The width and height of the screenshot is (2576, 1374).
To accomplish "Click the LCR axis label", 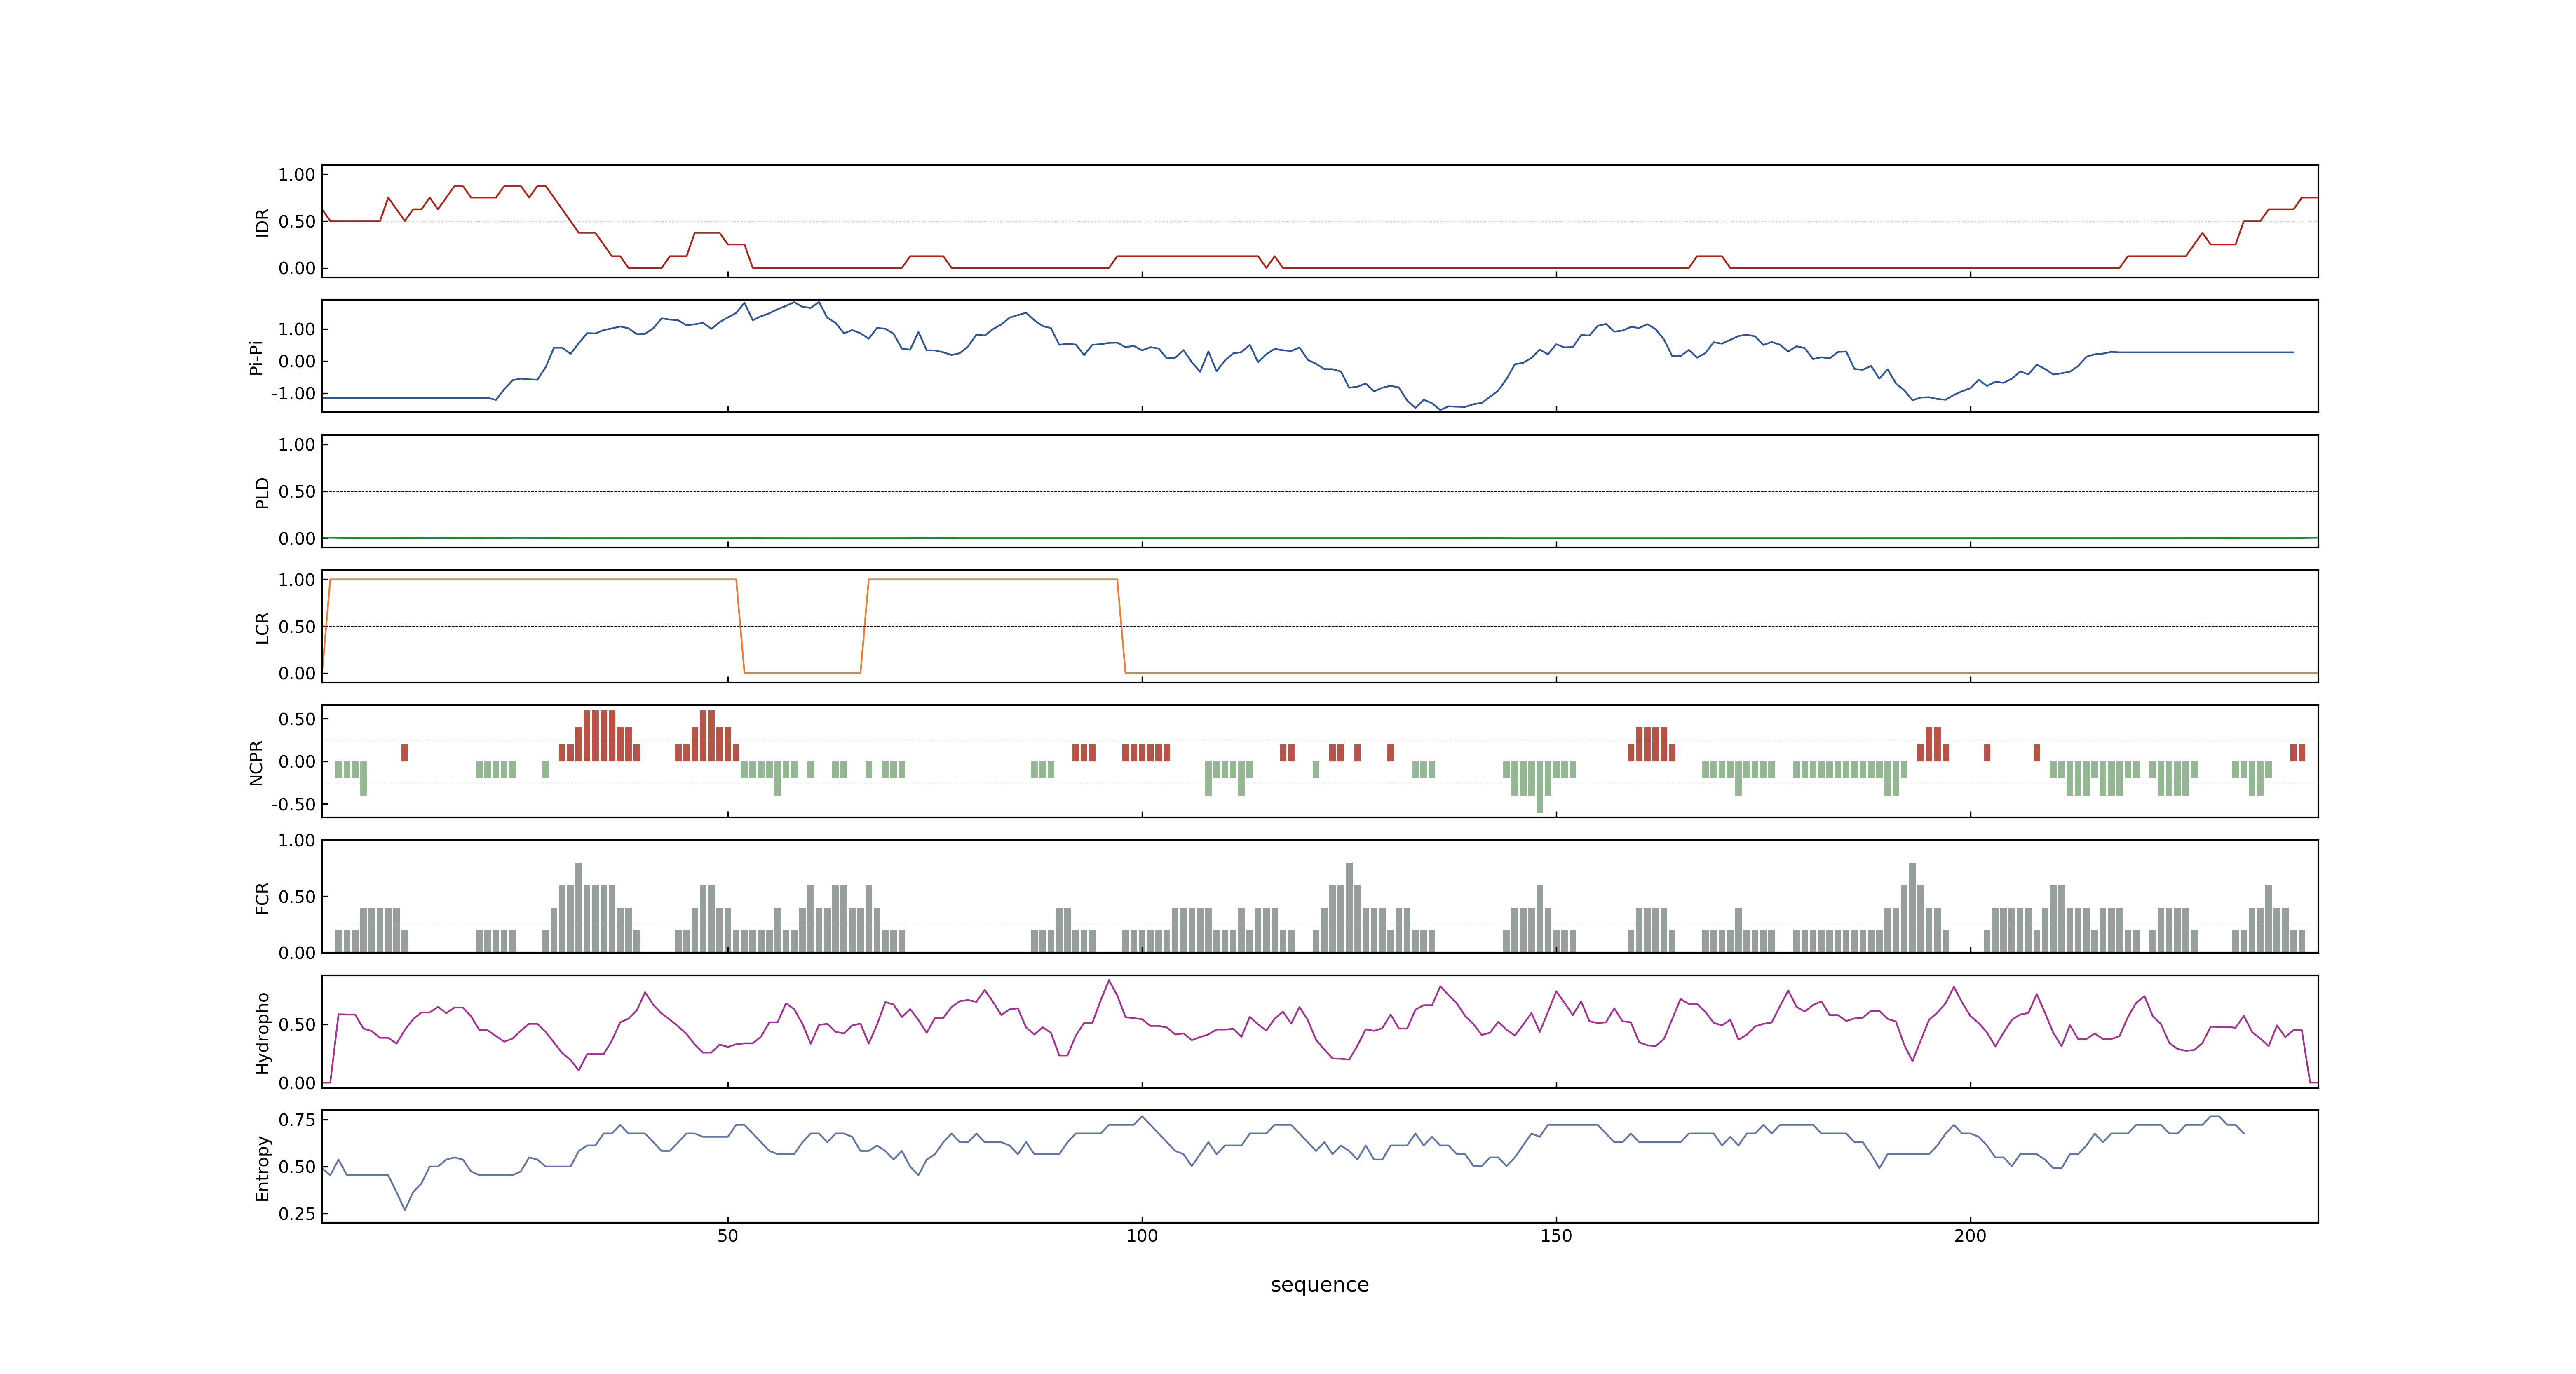I will click(262, 627).
